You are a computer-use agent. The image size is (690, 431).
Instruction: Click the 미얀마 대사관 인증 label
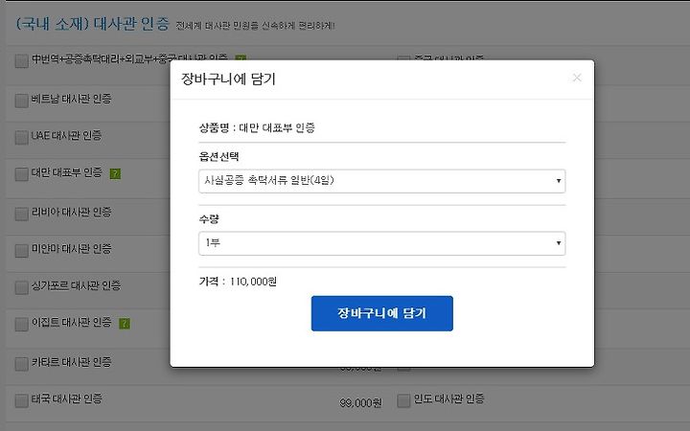pos(71,249)
